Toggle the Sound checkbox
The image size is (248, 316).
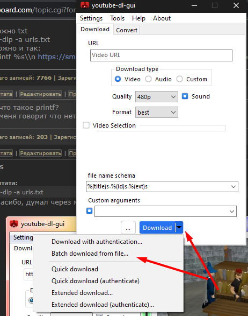(185, 96)
